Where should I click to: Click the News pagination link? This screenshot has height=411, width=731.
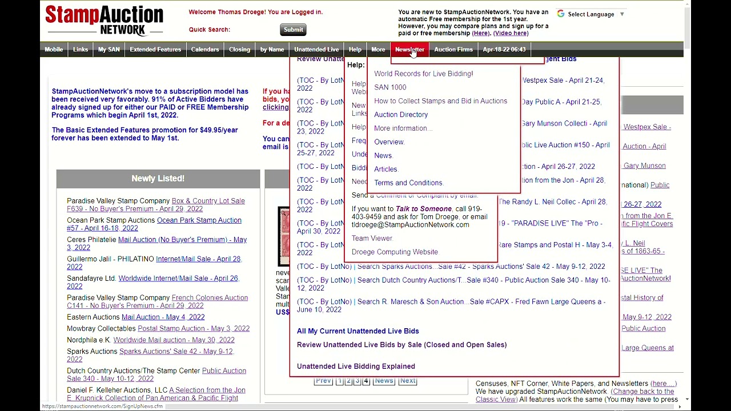tap(384, 381)
